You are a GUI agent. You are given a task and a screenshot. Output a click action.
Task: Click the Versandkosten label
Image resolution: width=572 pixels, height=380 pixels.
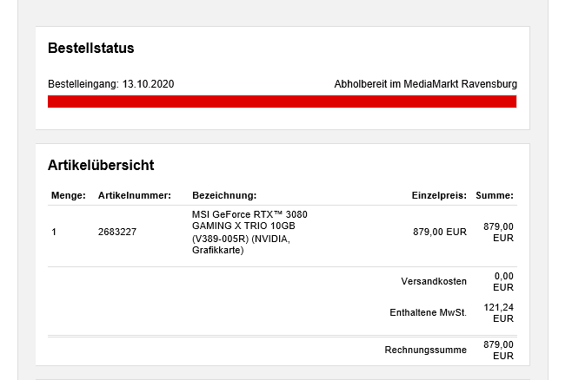434,281
